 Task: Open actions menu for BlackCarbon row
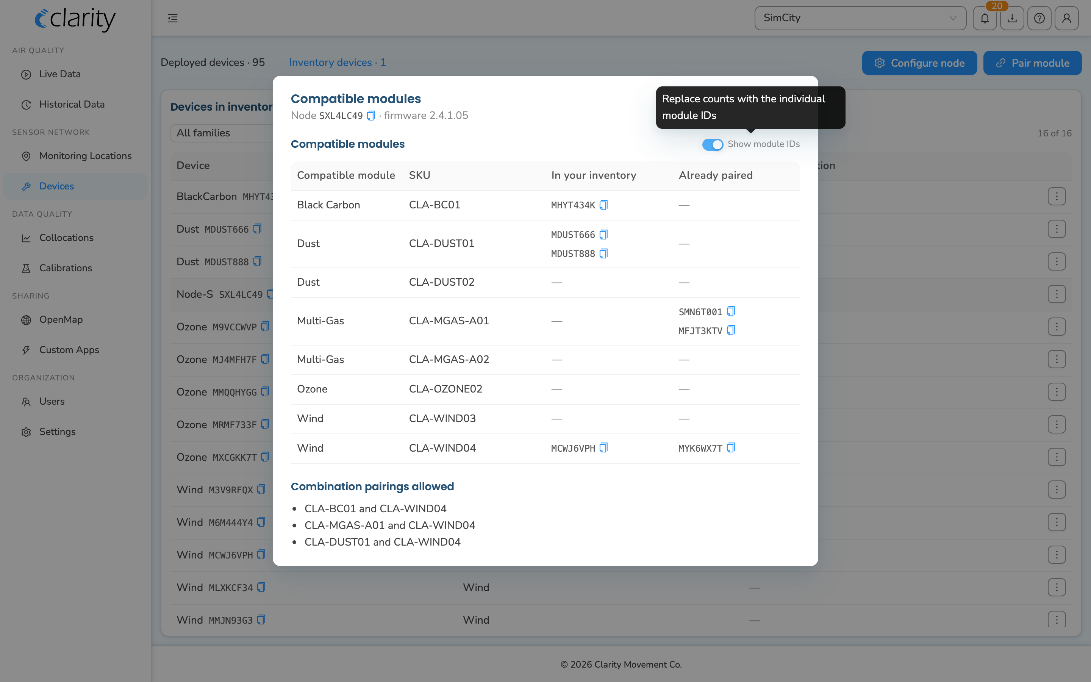coord(1057,197)
